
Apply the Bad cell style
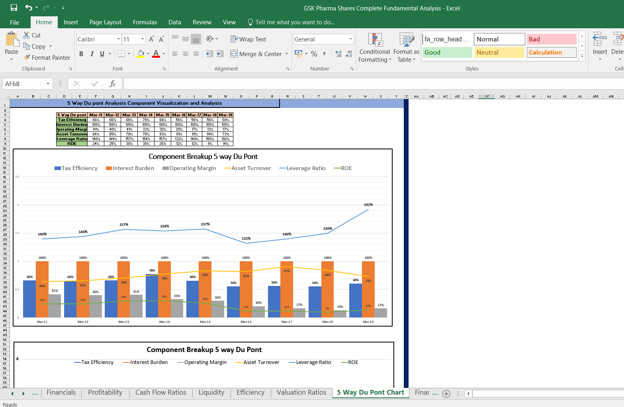(x=552, y=39)
